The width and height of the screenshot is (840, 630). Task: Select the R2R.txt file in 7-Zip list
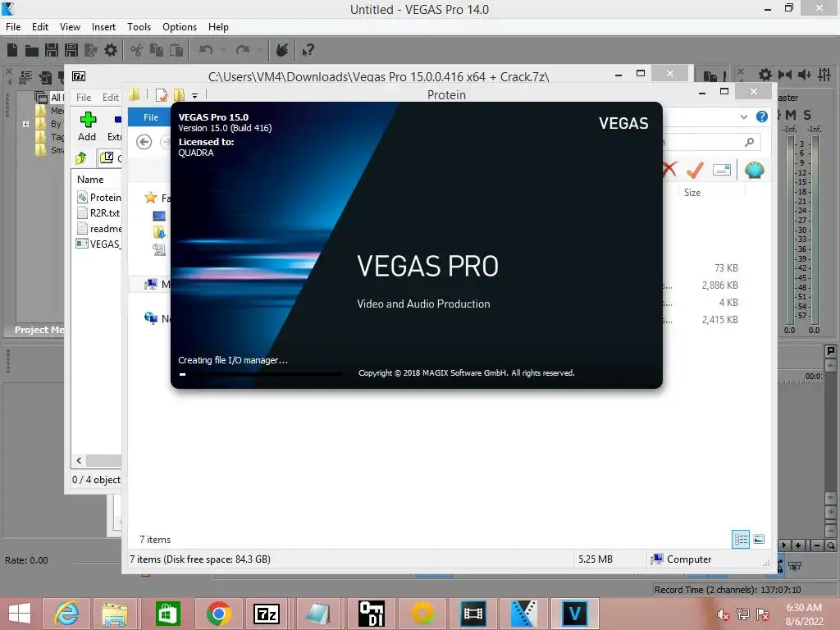point(99,212)
